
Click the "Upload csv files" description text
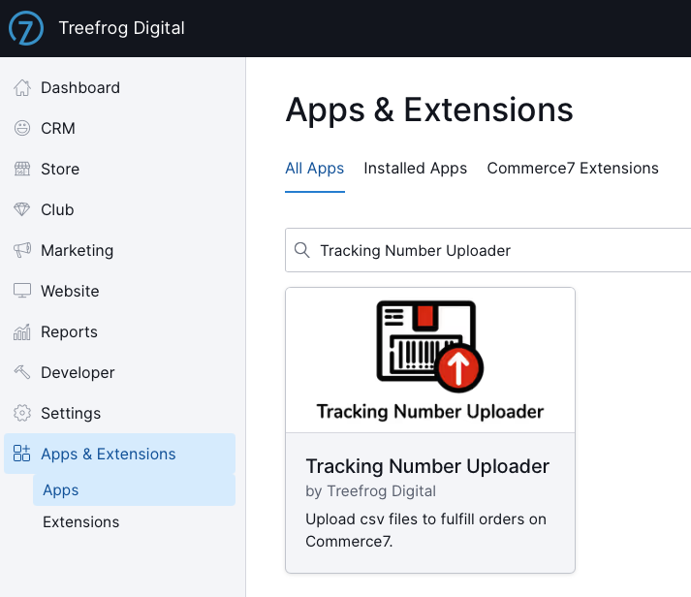425,530
